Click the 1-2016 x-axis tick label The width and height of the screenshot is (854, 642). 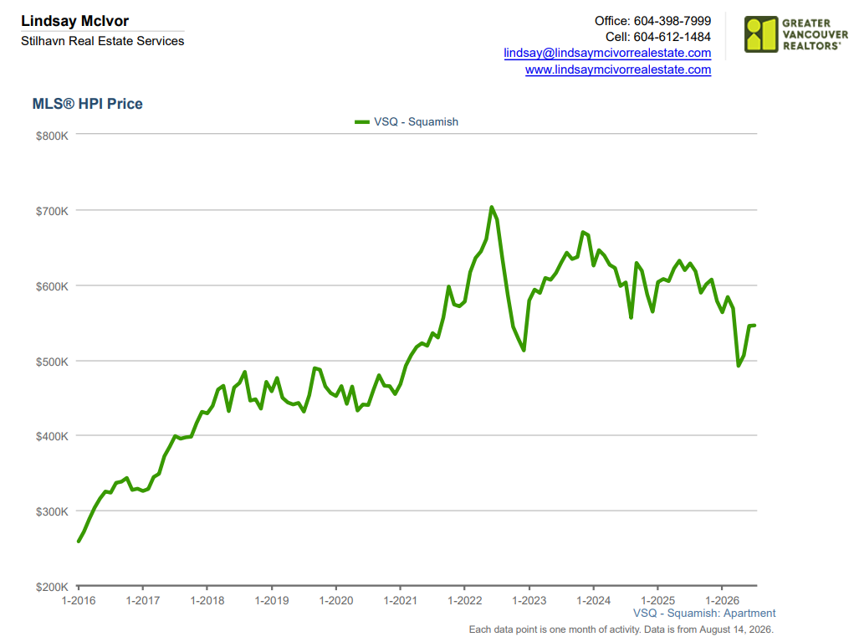[x=79, y=600]
